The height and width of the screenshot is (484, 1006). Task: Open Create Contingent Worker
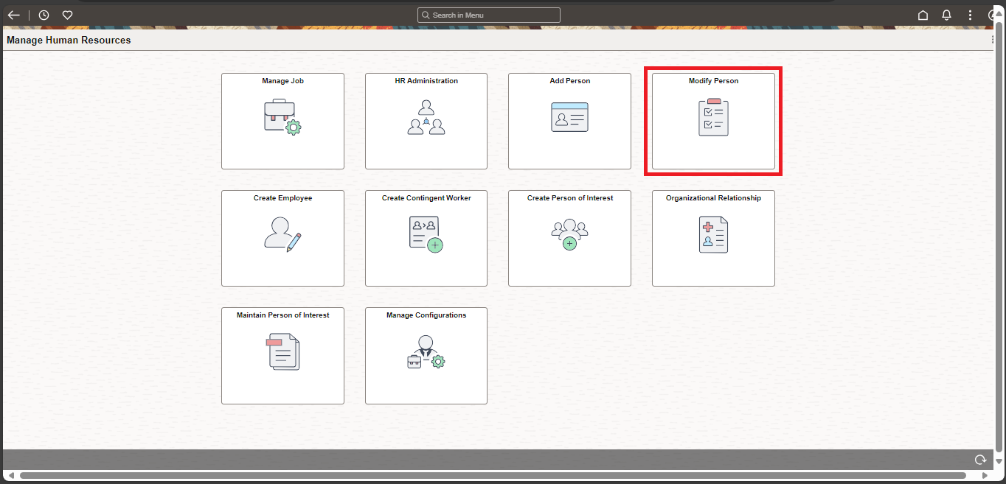point(426,238)
